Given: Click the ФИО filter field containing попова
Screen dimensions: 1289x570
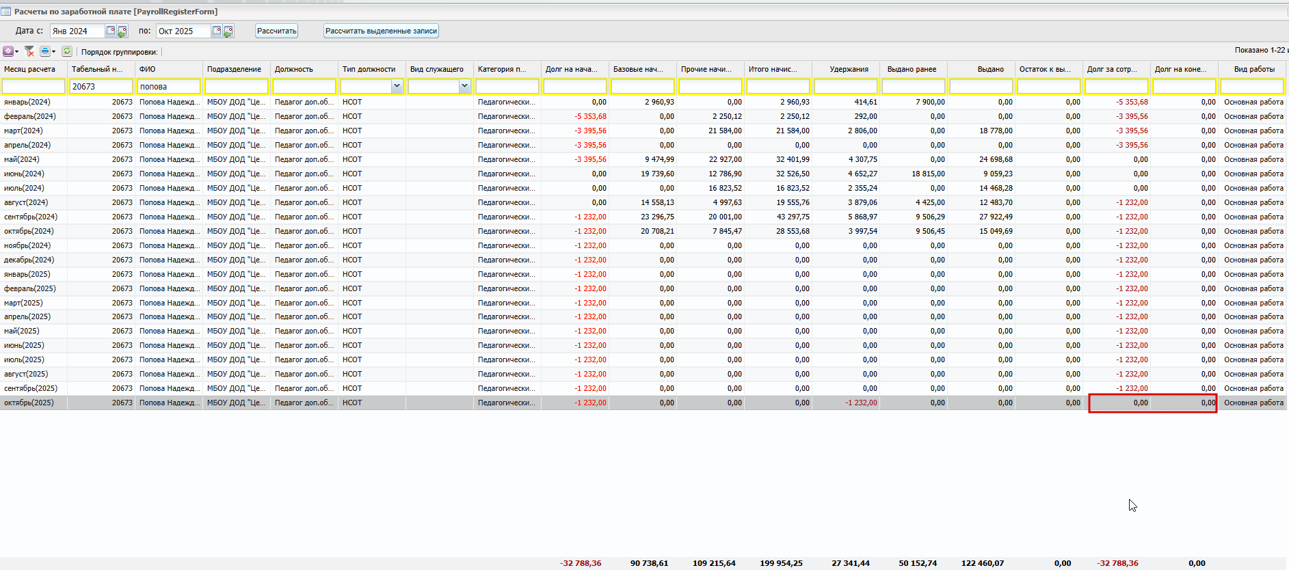Looking at the screenshot, I should point(169,86).
